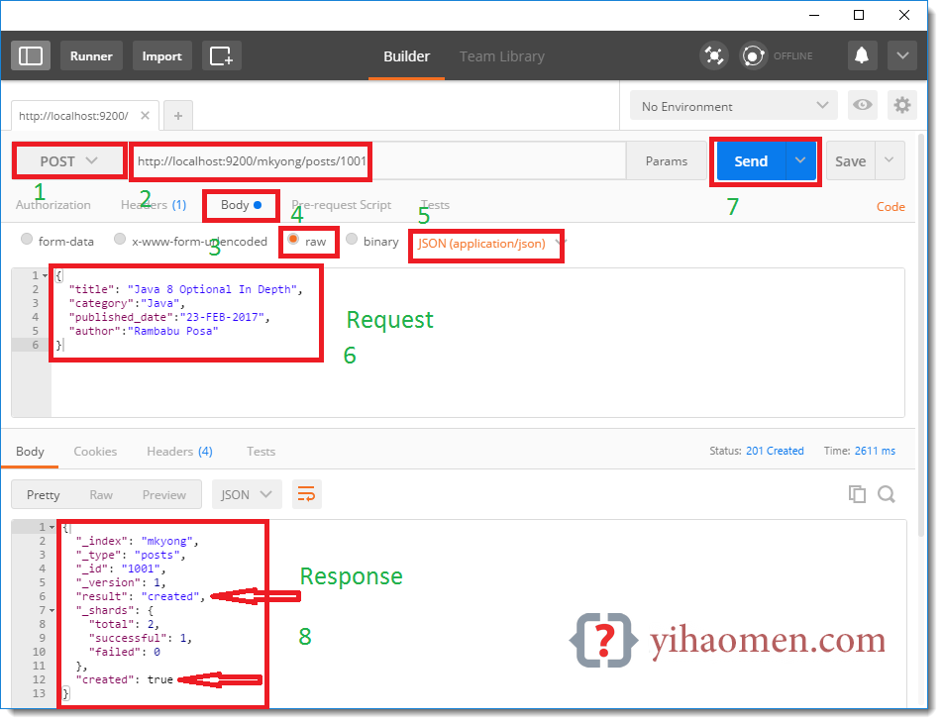The width and height of the screenshot is (943, 724).
Task: Switch response view to Preview
Action: [164, 495]
